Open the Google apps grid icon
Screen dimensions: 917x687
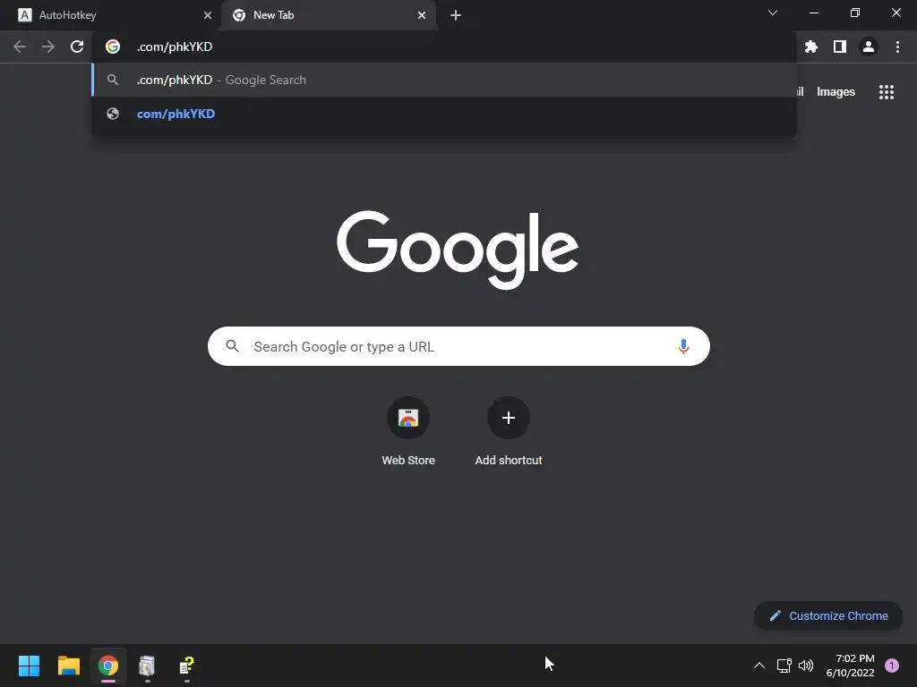(887, 92)
